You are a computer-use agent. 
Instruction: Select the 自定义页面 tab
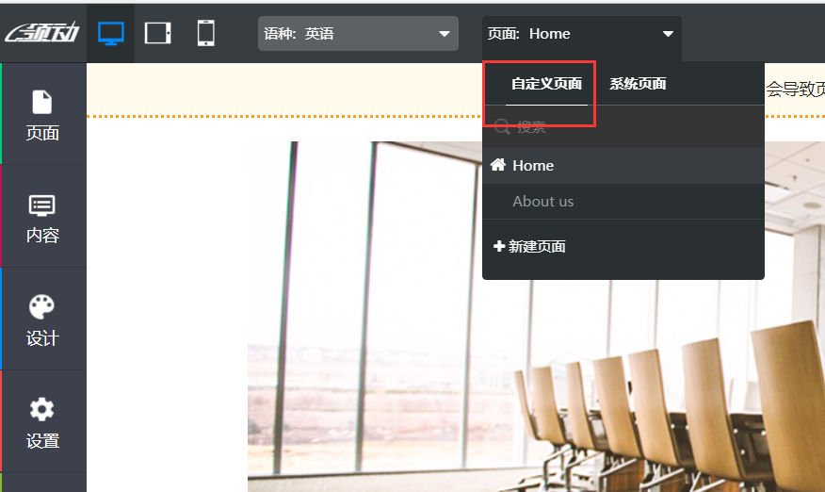[546, 84]
